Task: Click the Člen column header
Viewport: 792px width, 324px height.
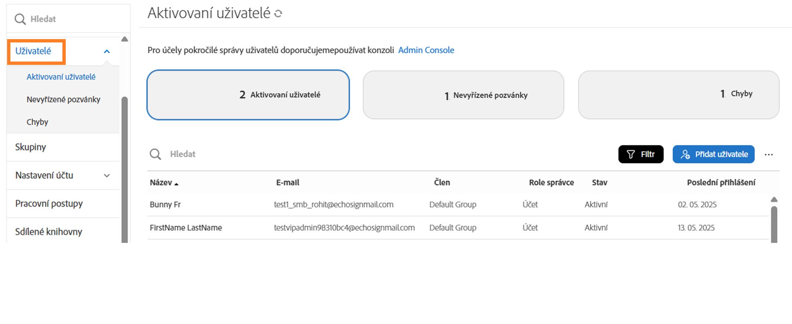Action: tap(442, 182)
